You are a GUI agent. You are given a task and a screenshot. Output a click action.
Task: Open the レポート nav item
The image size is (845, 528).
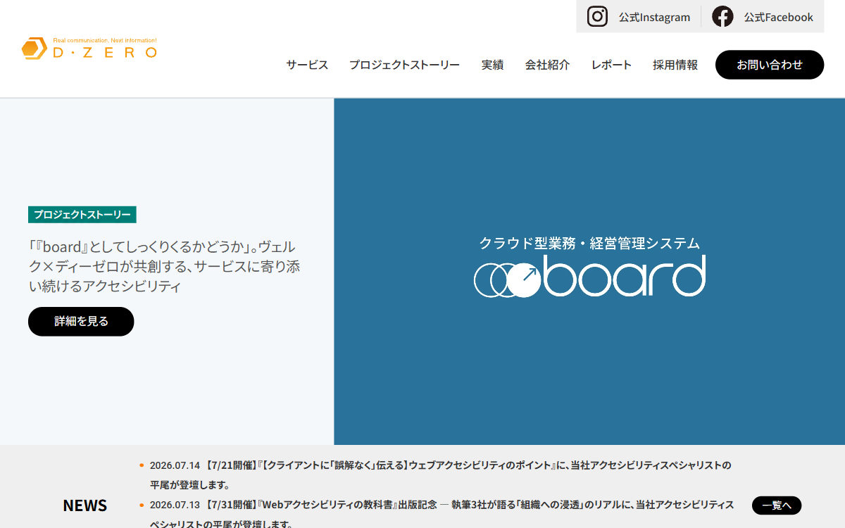pyautogui.click(x=611, y=65)
